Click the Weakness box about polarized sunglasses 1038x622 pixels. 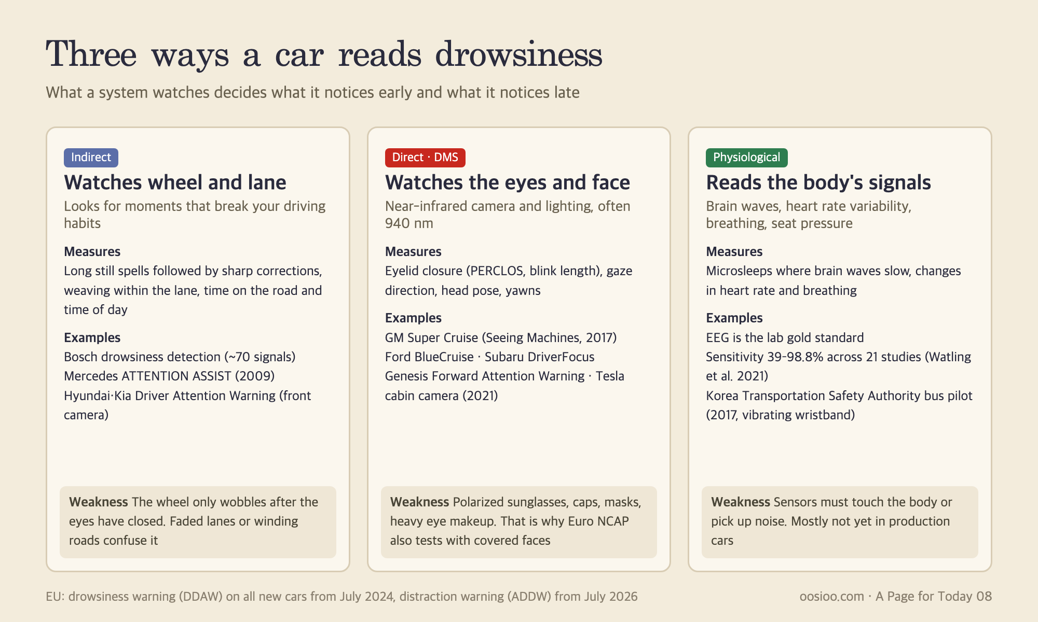[519, 522]
